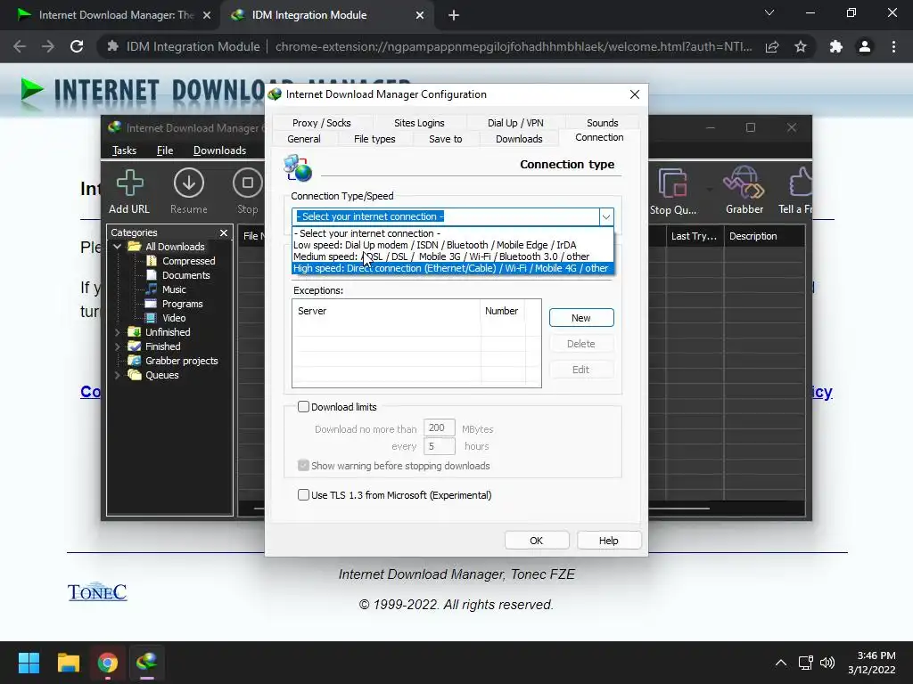
Task: Switch to the Sounds tab
Action: coord(602,123)
